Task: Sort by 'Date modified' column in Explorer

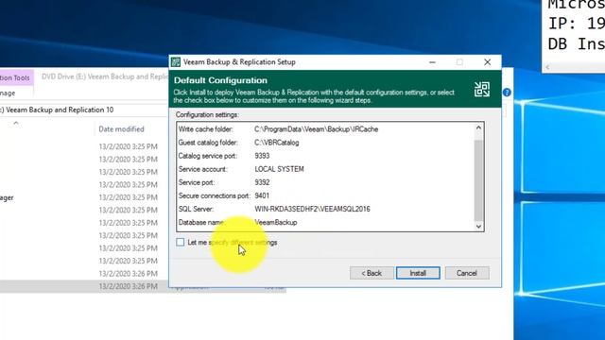Action: [121, 129]
